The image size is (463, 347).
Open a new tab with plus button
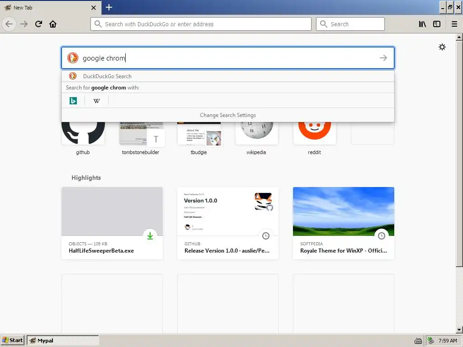point(109,7)
